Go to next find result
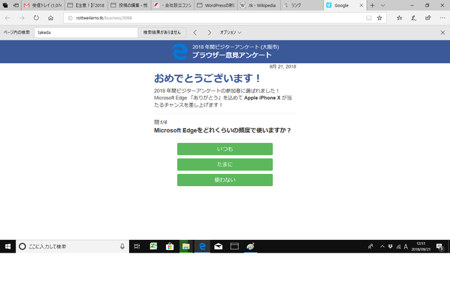The image size is (450, 307). [210, 32]
